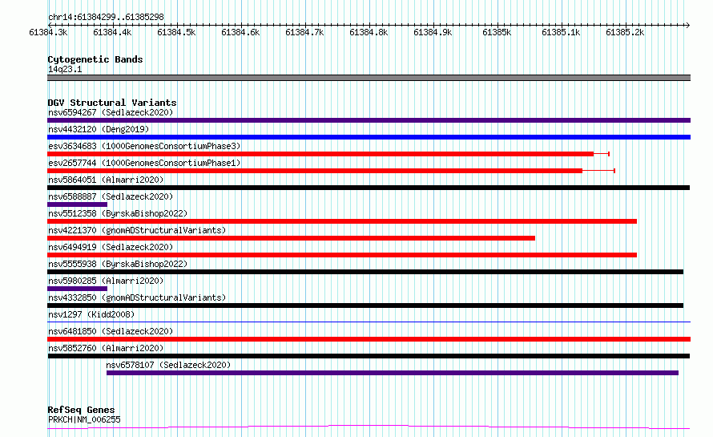Select the red nsv6481850 variant bar
Image resolution: width=713 pixels, height=437 pixels.
(x=369, y=339)
